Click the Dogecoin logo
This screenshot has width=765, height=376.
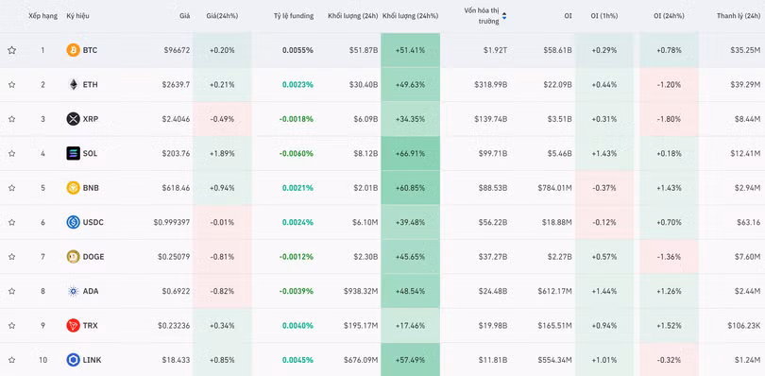[73, 257]
